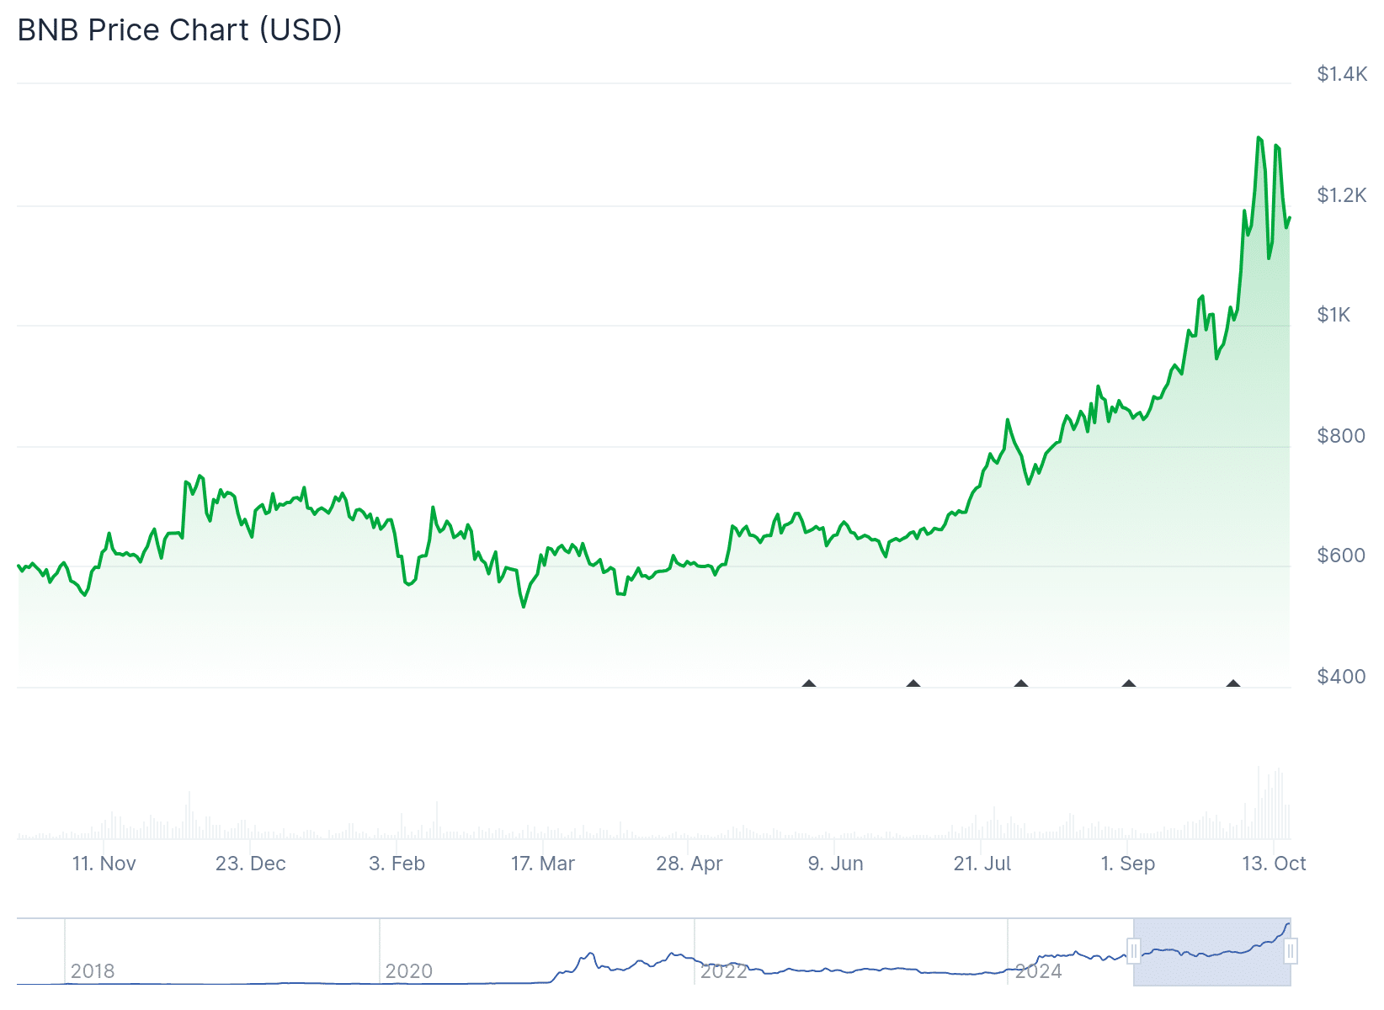Click the $1K price axis label
Screen dimensions: 1384x1010
(1333, 315)
